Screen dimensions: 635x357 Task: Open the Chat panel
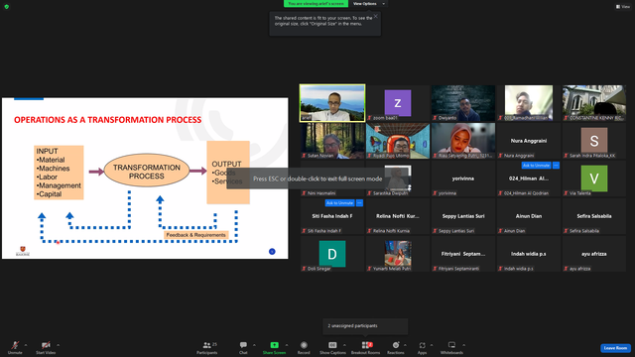click(x=243, y=347)
